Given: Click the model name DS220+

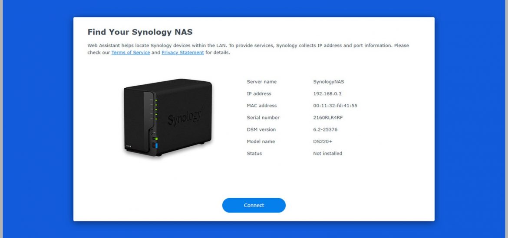Looking at the screenshot, I should (323, 142).
